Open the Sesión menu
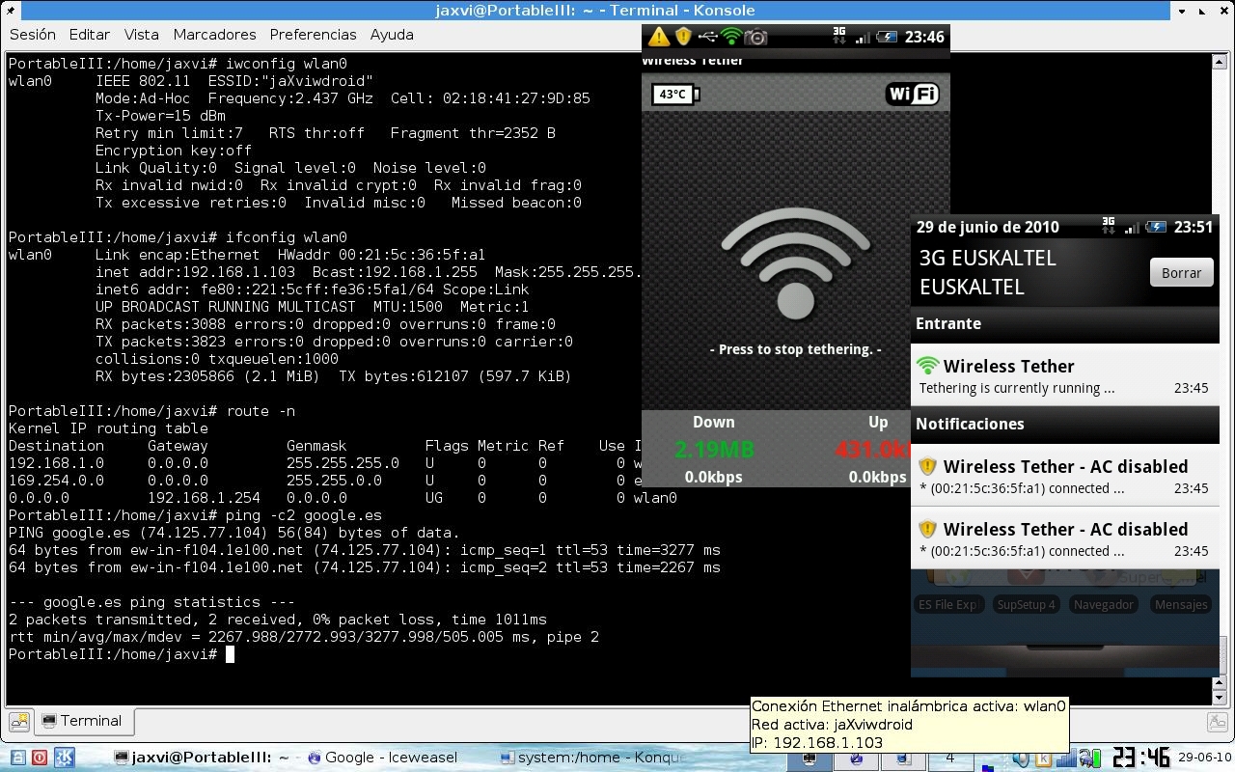This screenshot has height=772, width=1235. [33, 34]
